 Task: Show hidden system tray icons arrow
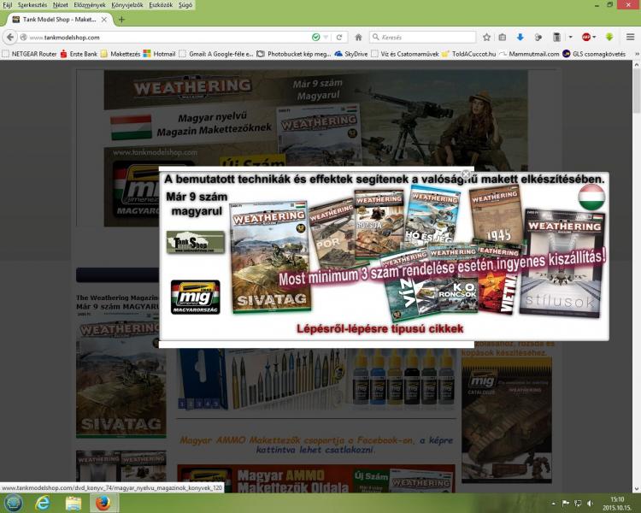pyautogui.click(x=554, y=504)
